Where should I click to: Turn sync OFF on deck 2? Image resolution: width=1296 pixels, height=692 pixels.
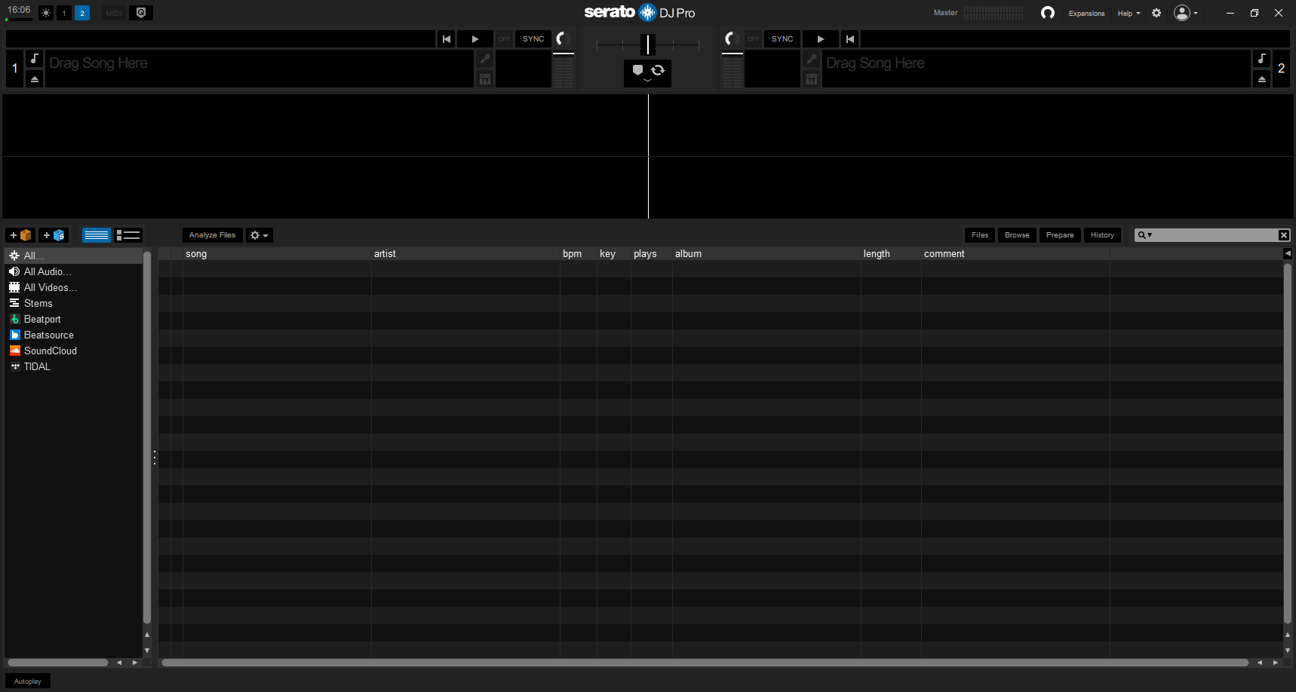click(753, 39)
